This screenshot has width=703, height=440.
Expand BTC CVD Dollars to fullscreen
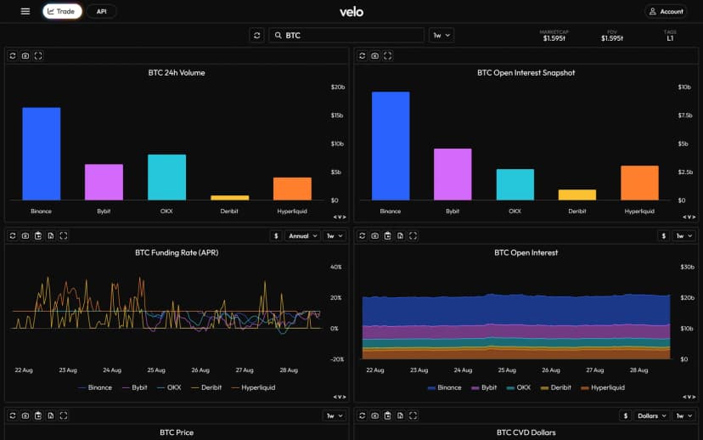pos(413,415)
